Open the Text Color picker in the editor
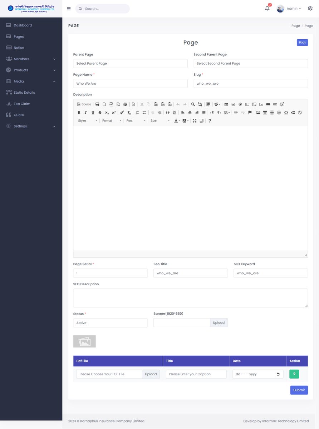This screenshot has width=319, height=429. coord(176,121)
